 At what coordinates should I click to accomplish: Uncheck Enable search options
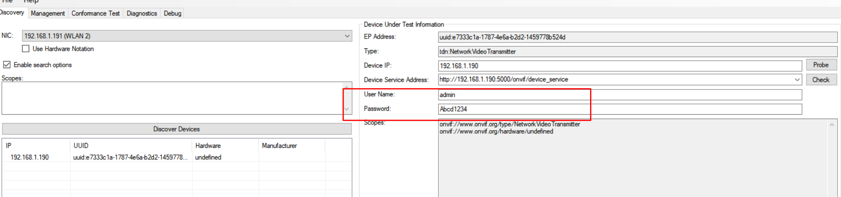[7, 65]
